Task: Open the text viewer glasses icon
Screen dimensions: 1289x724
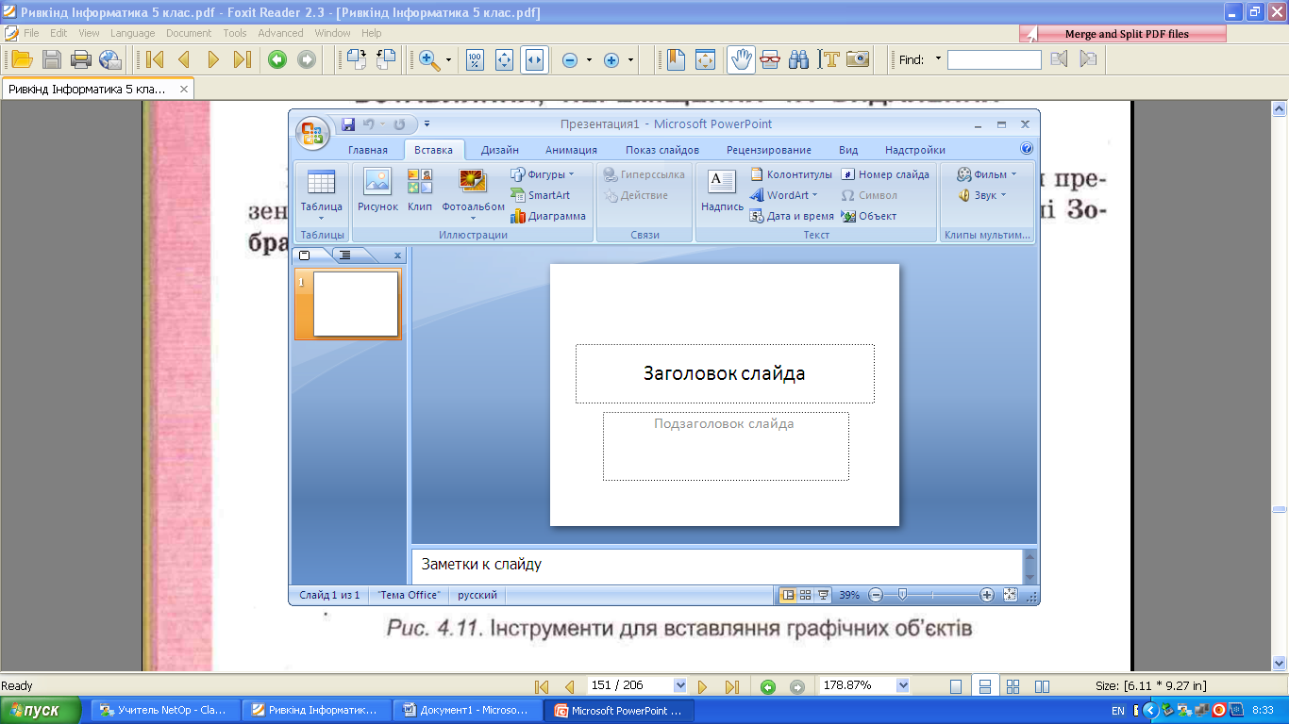Action: pos(770,59)
